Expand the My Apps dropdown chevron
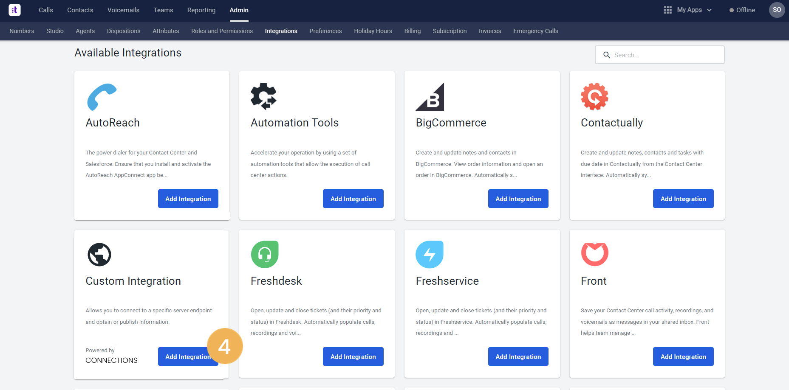Viewport: 789px width, 390px height. tap(709, 10)
